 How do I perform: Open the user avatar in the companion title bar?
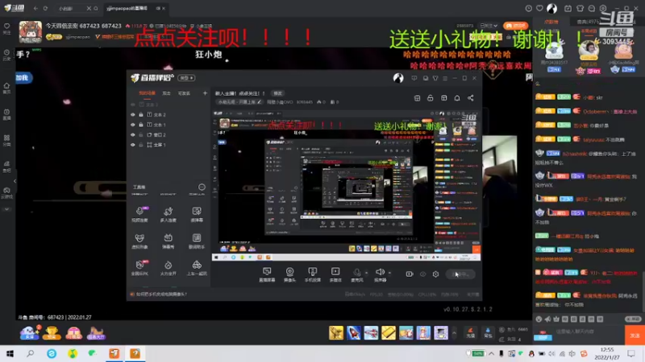click(397, 78)
